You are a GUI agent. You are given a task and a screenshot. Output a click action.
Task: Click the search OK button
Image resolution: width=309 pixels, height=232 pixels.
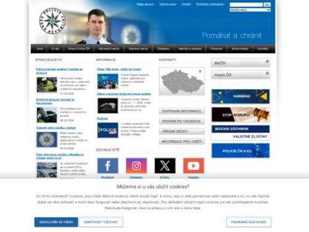pyautogui.click(x=267, y=4)
